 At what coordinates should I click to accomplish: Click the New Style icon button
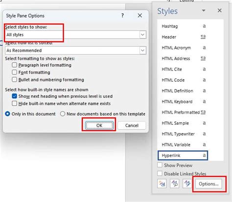coord(162,184)
